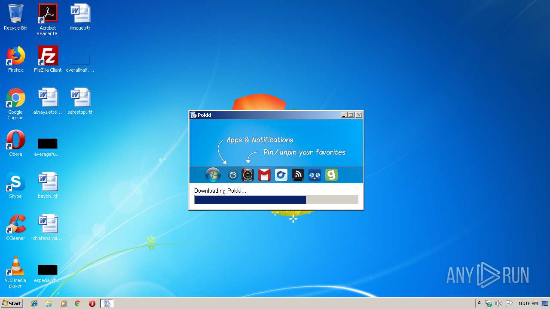Launch the CCleaner desktop shortcut
The width and height of the screenshot is (550, 309).
click(x=15, y=227)
